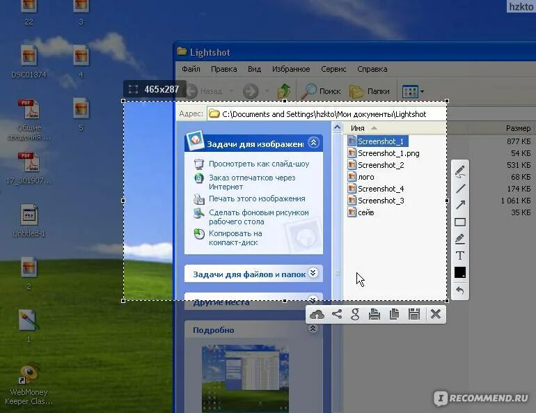Image resolution: width=536 pixels, height=413 pixels.
Task: Expand the Другие места panel
Action: point(313,300)
